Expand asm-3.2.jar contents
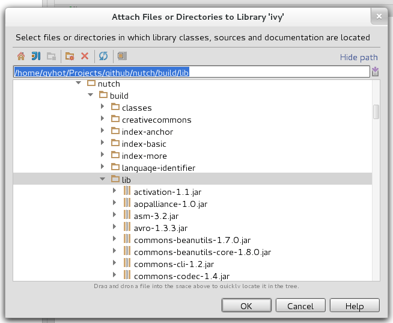 (114, 215)
